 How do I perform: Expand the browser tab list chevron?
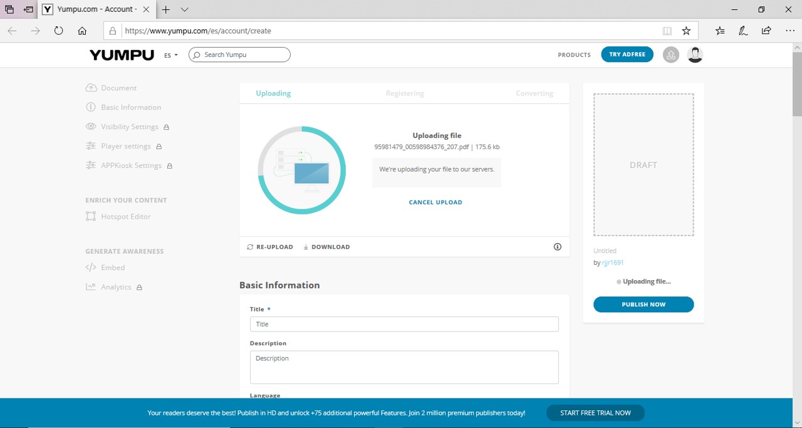tap(184, 9)
